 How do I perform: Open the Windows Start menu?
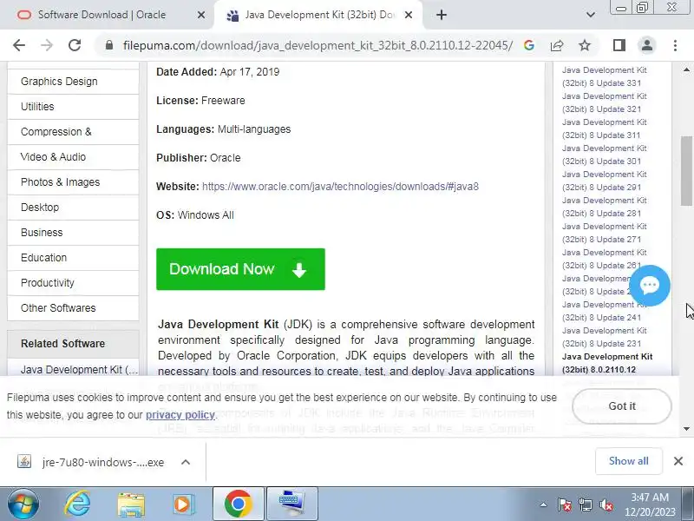click(x=23, y=505)
